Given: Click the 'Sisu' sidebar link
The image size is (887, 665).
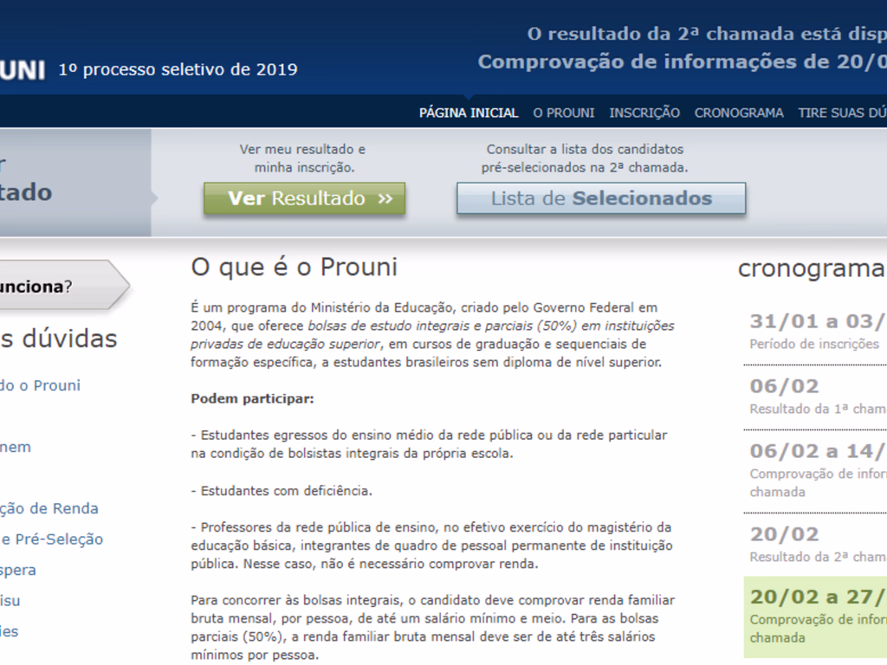Looking at the screenshot, I should point(13,600).
